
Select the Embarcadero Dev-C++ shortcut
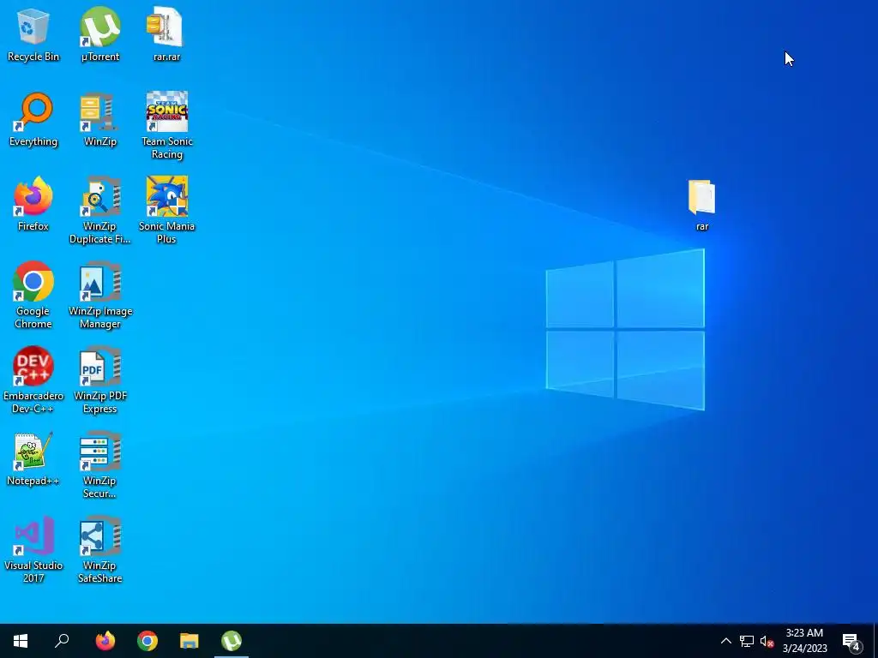33,381
